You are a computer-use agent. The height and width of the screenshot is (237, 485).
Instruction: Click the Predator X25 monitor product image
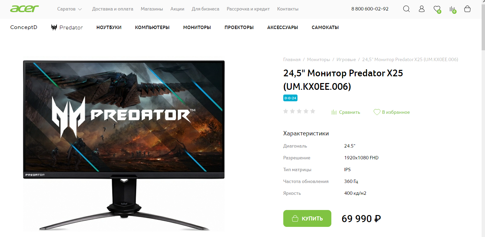[124, 145]
